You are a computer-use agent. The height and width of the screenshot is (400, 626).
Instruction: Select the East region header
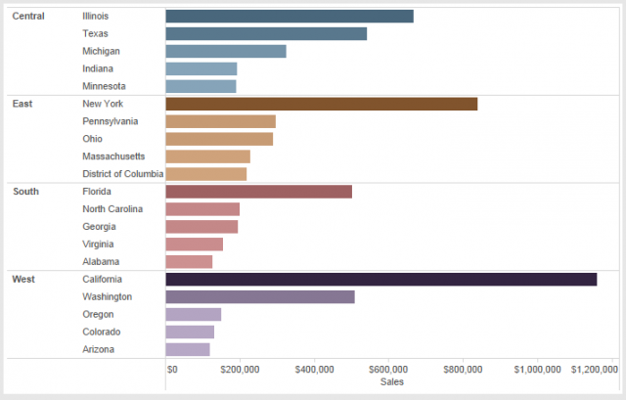pyautogui.click(x=22, y=104)
